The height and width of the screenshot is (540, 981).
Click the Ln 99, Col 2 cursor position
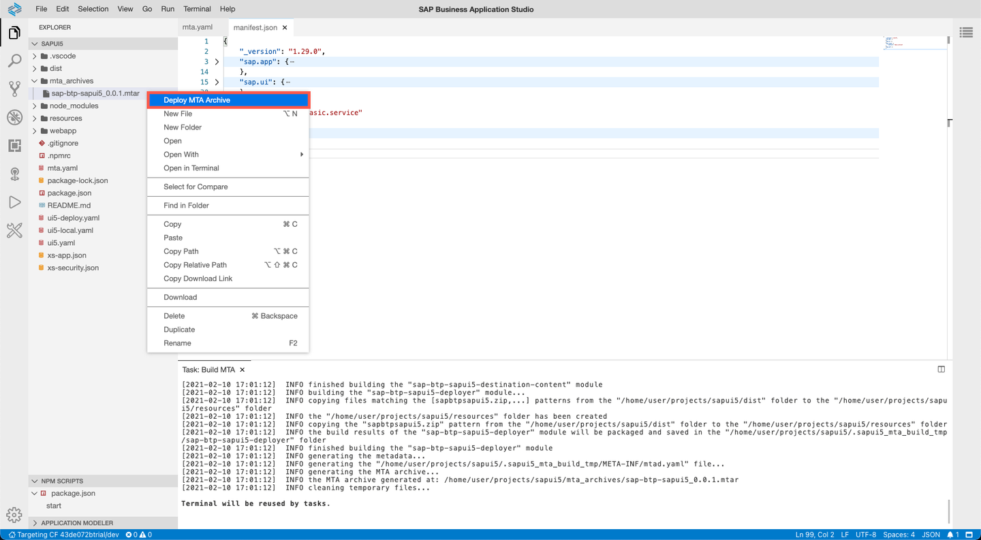tap(815, 535)
